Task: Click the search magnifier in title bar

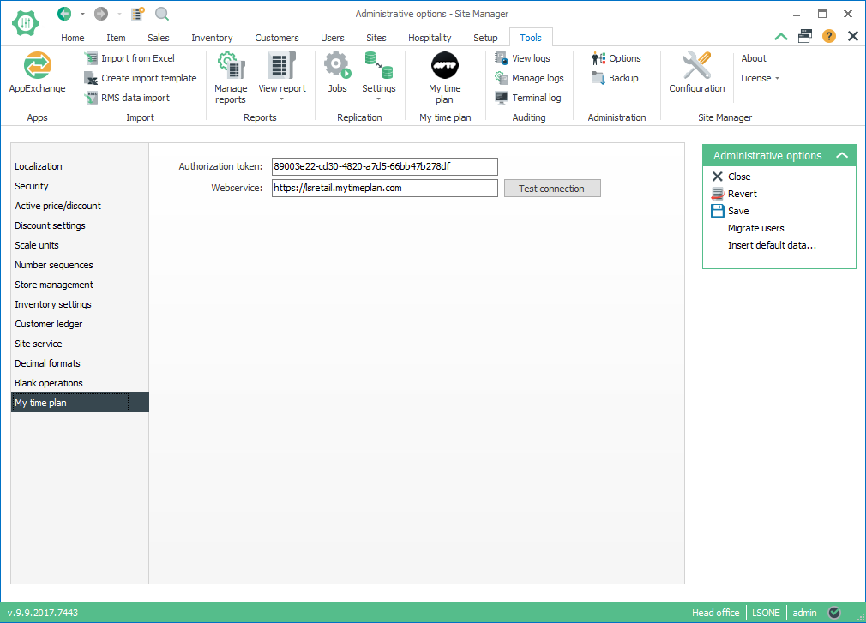Action: coord(162,14)
